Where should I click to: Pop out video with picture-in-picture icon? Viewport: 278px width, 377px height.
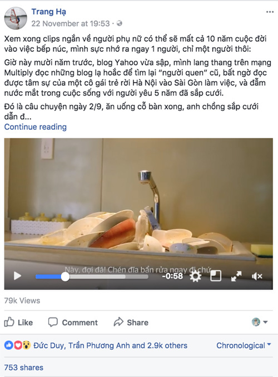tap(216, 276)
